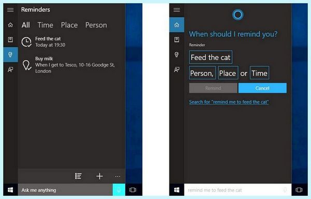This screenshot has width=311, height=199.
Task: Open Notebook icon in Cortana reminder panel
Action: (177, 39)
